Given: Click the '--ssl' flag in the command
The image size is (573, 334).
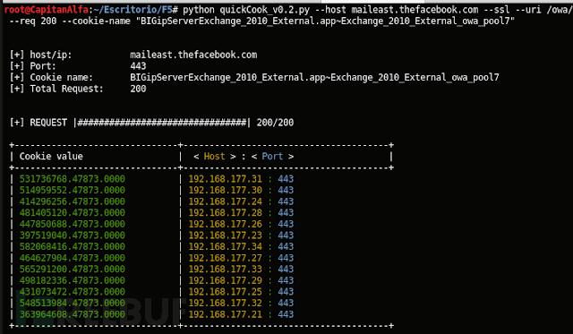Looking at the screenshot, I should tap(496, 10).
